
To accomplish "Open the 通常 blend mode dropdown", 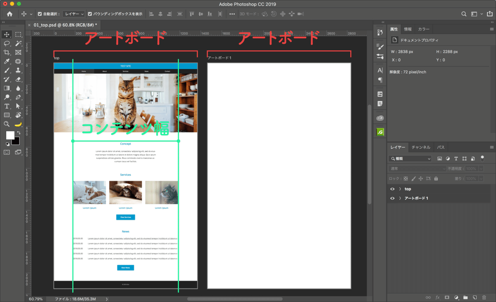I will click(417, 169).
